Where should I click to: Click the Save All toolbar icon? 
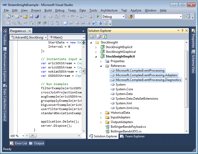(x=37, y=16)
